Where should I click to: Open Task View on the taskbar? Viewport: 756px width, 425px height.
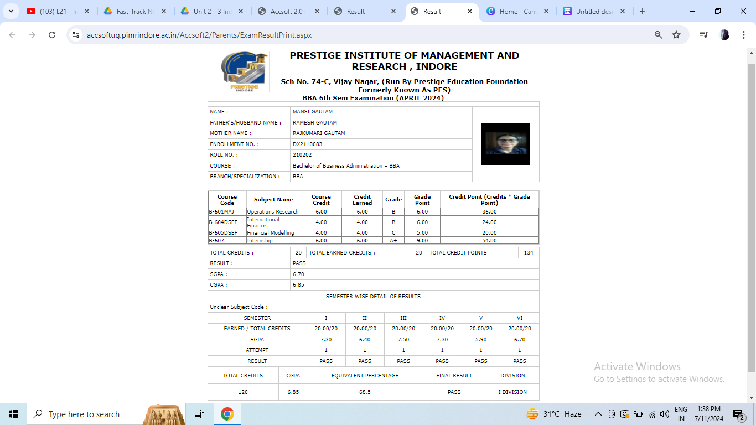199,414
